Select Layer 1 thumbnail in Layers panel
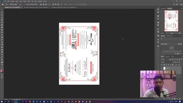Viewport: 183px width, 103px height. (164, 68)
